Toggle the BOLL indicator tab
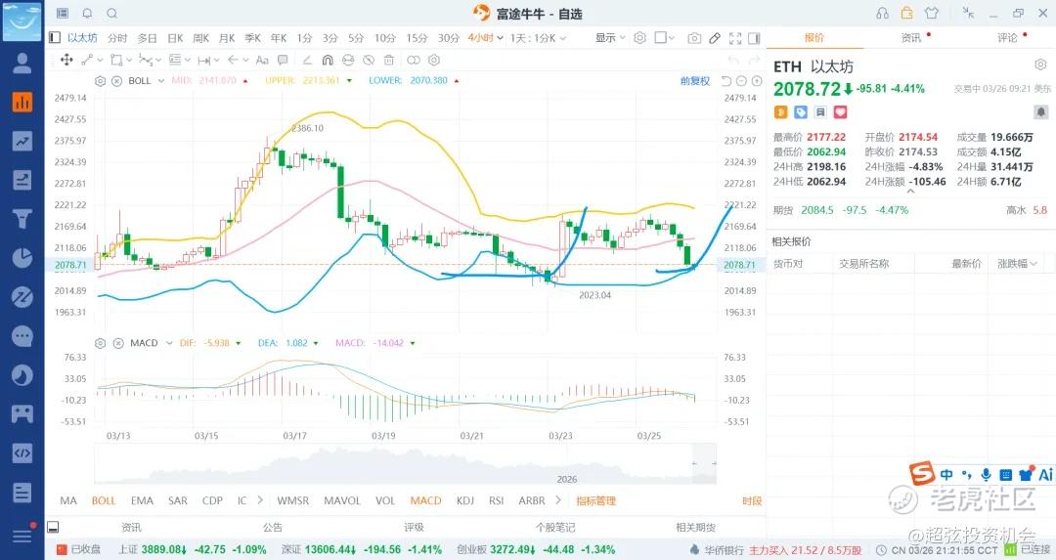The image size is (1056, 560). point(104,500)
